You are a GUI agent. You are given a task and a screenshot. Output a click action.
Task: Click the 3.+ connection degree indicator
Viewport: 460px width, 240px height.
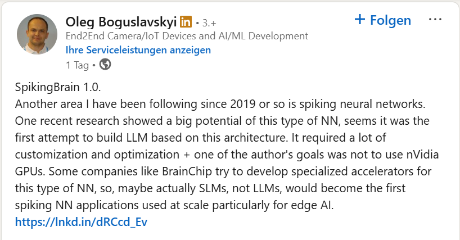click(x=209, y=23)
